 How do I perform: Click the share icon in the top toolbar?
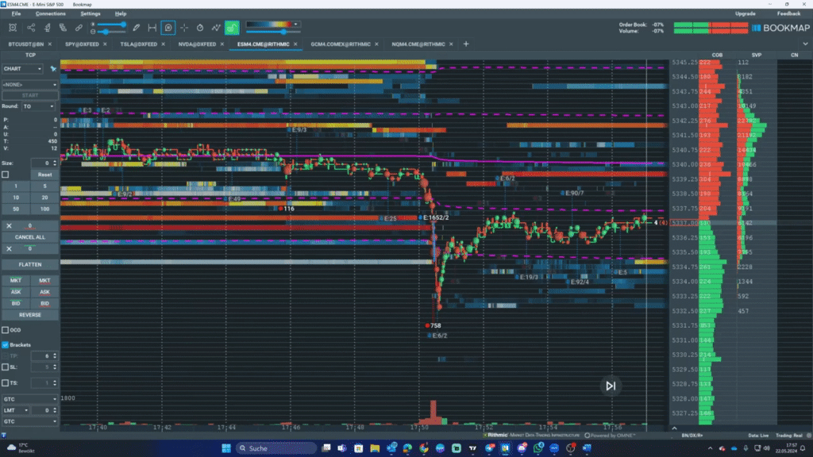(x=31, y=28)
